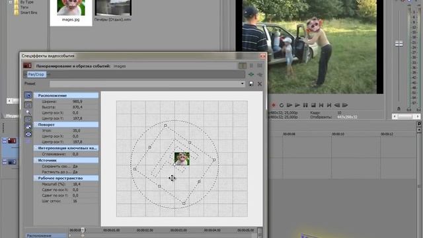The height and width of the screenshot is (238, 423).
Task: Collapse the Рабочее пространство section
Action: coord(36,178)
